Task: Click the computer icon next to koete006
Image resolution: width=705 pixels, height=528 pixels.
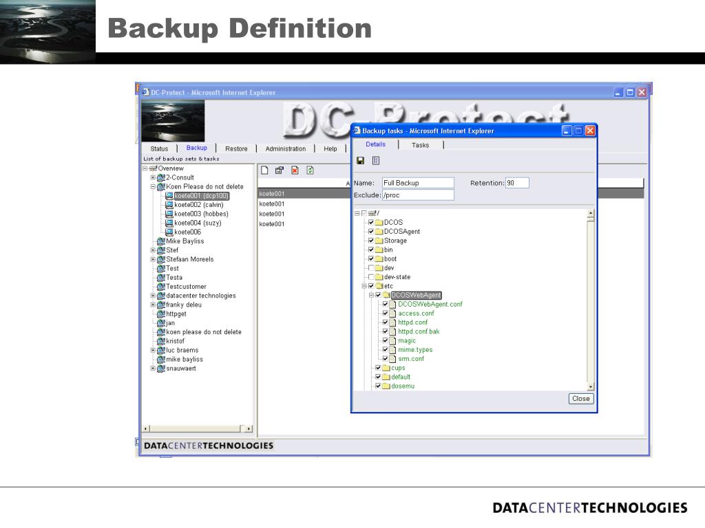Action: tap(169, 232)
